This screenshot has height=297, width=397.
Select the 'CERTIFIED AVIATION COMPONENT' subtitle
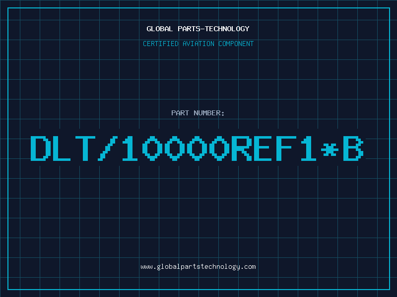click(x=198, y=44)
